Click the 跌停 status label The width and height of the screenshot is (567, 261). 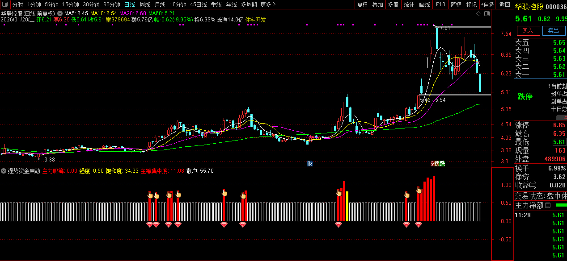click(525, 97)
